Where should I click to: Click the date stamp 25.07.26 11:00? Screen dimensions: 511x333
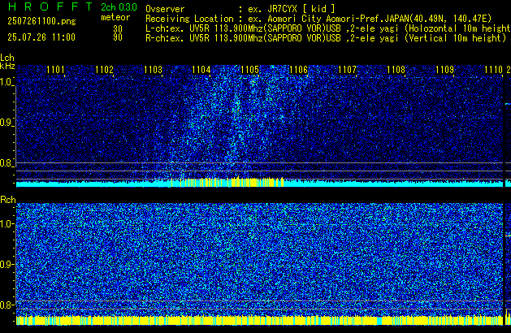pyautogui.click(x=41, y=37)
